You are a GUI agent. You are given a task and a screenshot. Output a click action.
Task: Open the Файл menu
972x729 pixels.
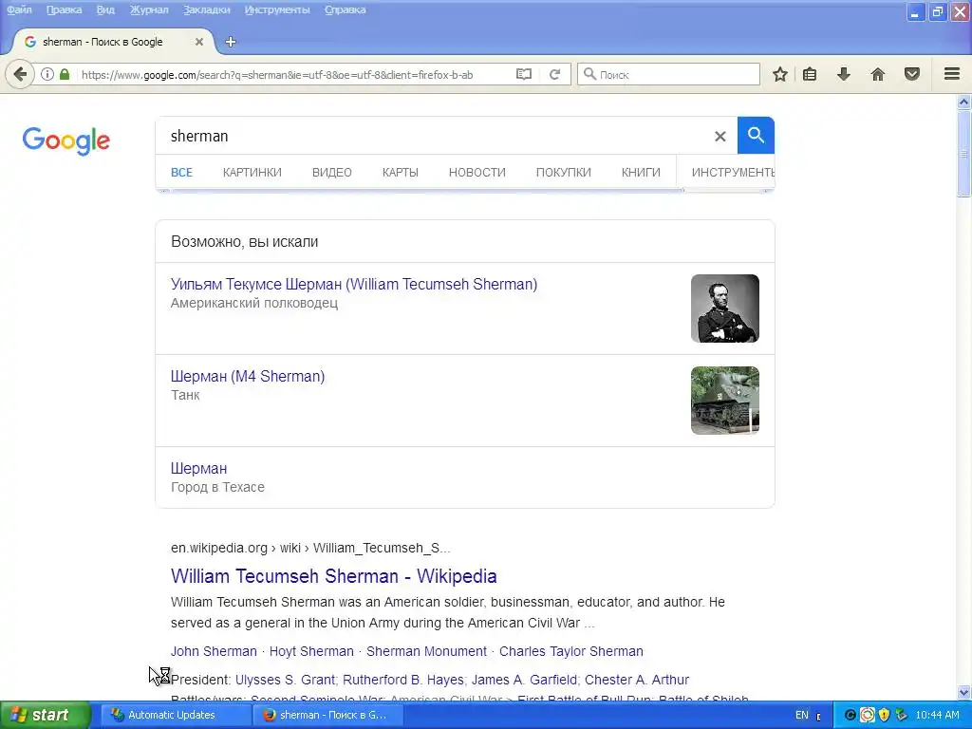pos(19,9)
